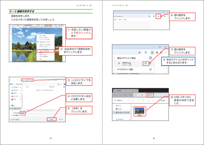Click the 名前 column header in the save dialog

click(27, 87)
